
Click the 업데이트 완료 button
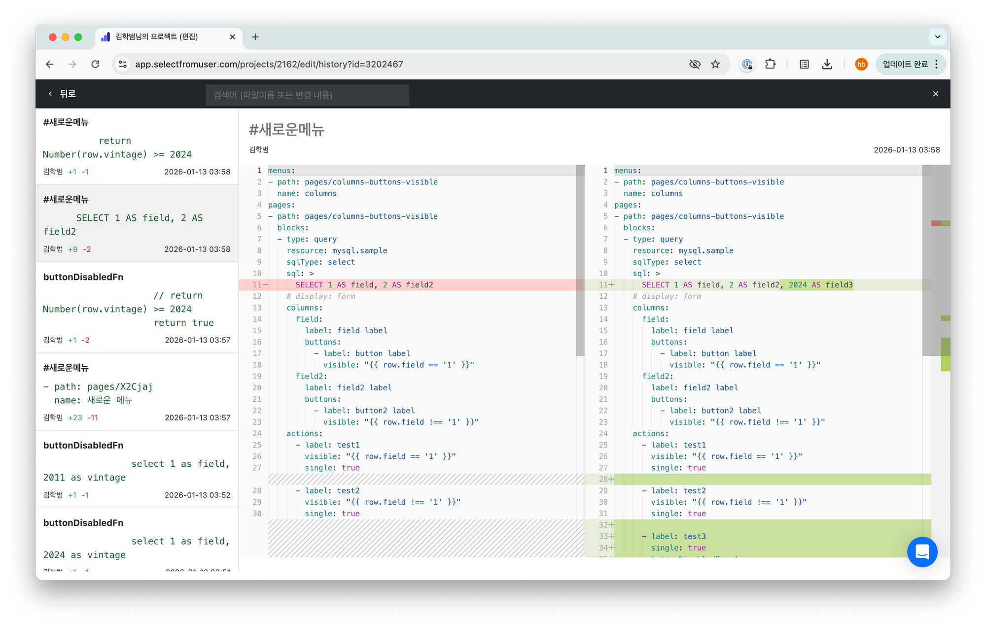[x=905, y=64]
